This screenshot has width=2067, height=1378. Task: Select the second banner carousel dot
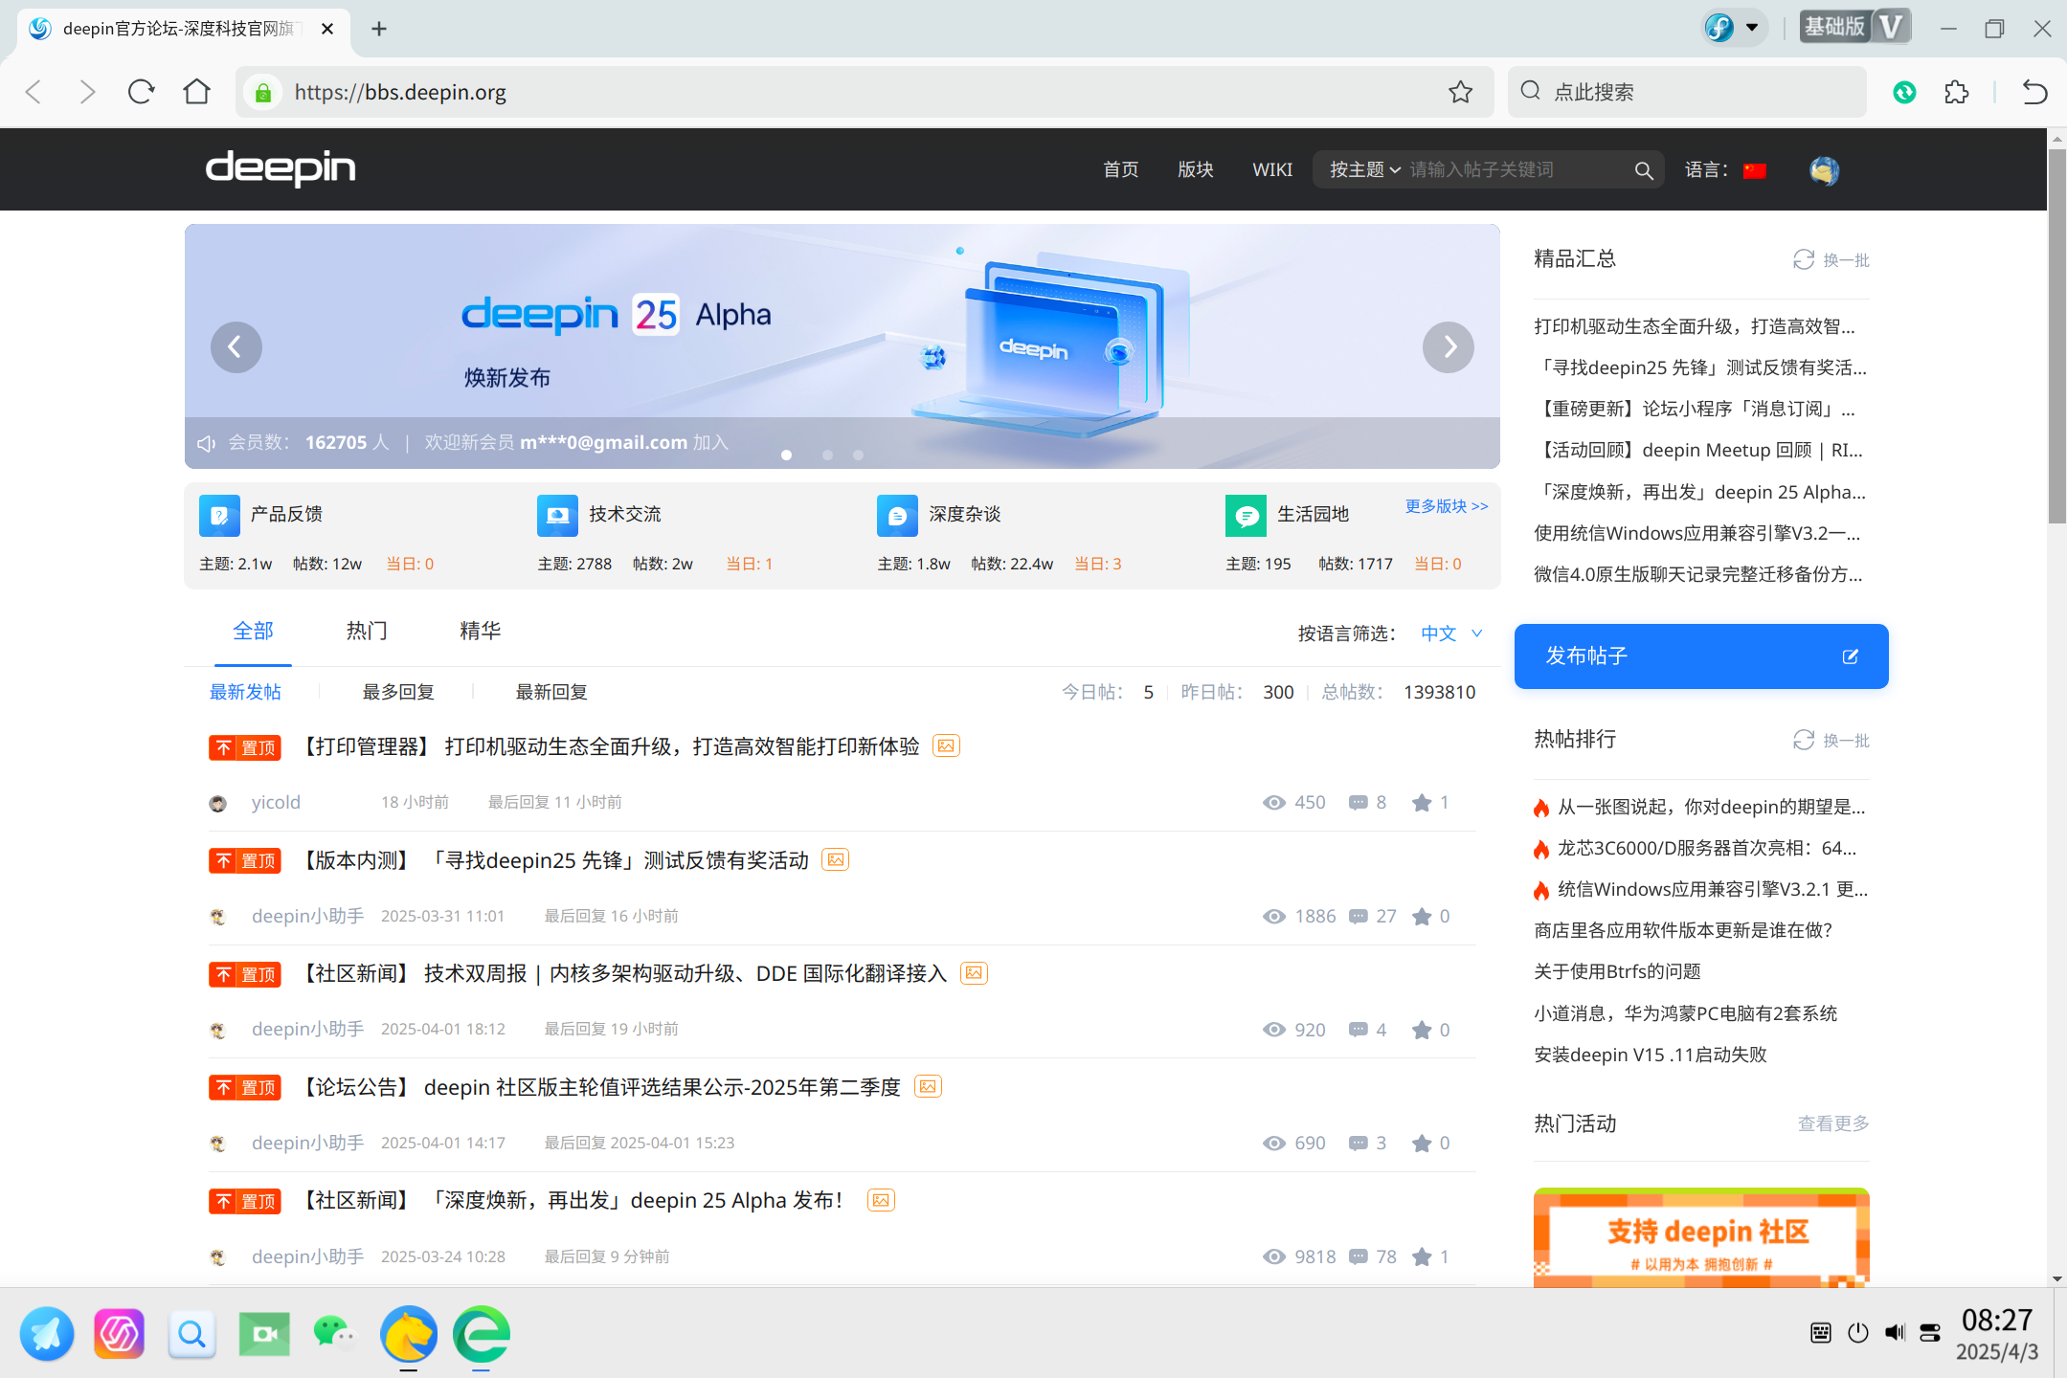tap(827, 456)
